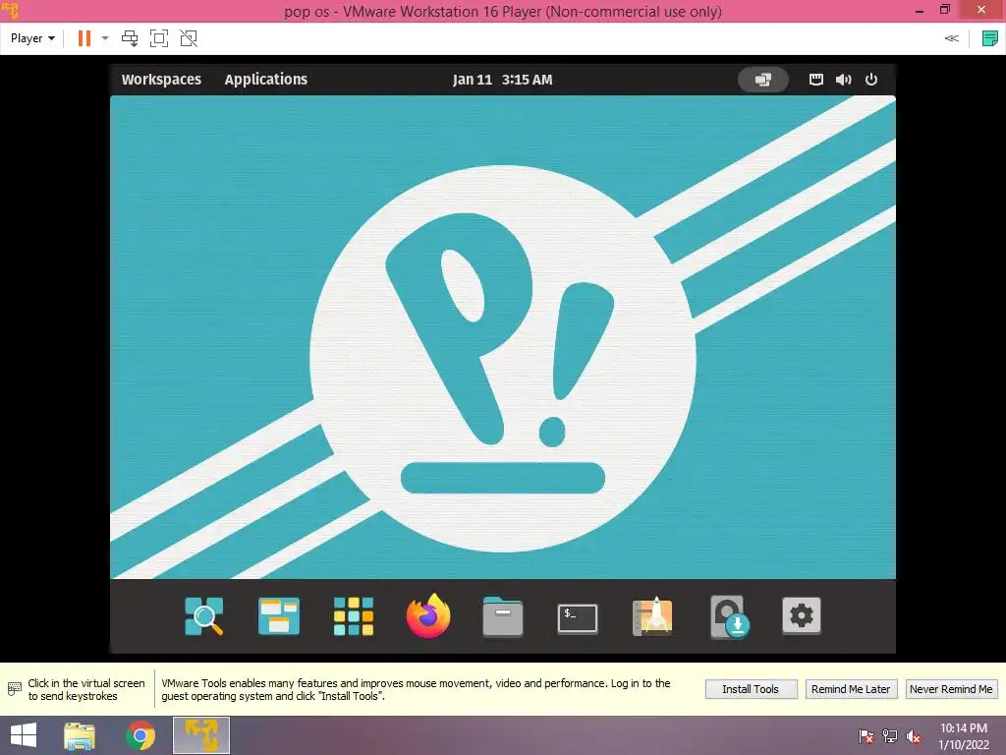
Task: Open the Windows taskbar clock 10:14 PM
Action: click(963, 736)
